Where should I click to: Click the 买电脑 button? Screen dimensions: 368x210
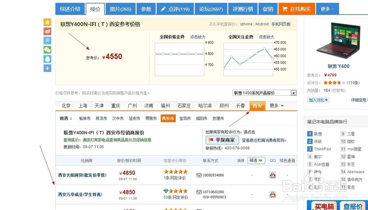[324, 206]
